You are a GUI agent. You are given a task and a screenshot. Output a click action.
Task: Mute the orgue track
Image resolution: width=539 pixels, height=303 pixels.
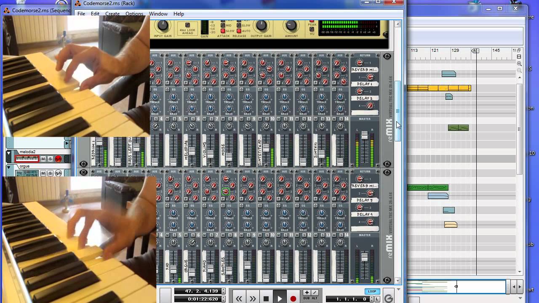tap(43, 173)
